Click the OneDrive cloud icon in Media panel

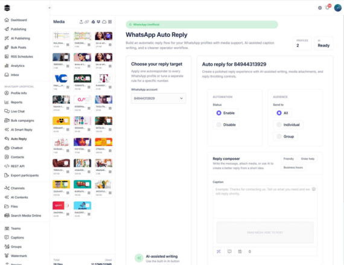[x=104, y=22]
